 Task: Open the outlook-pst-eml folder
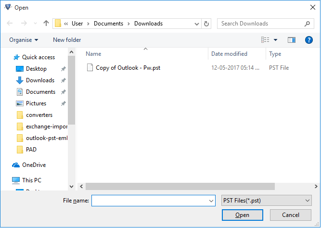pos(42,138)
